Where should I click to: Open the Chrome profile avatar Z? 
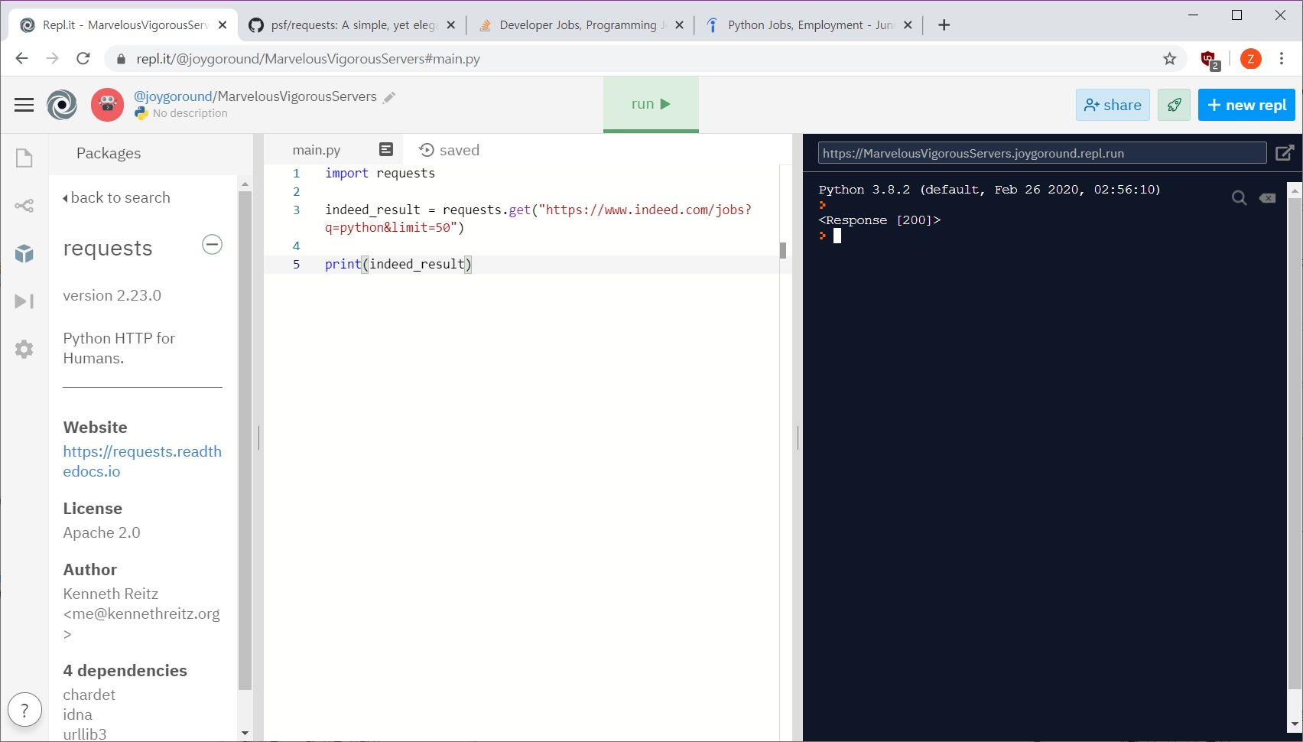point(1251,59)
